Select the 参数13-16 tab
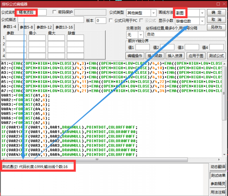Screen dimensions: 228x196 point(65,27)
